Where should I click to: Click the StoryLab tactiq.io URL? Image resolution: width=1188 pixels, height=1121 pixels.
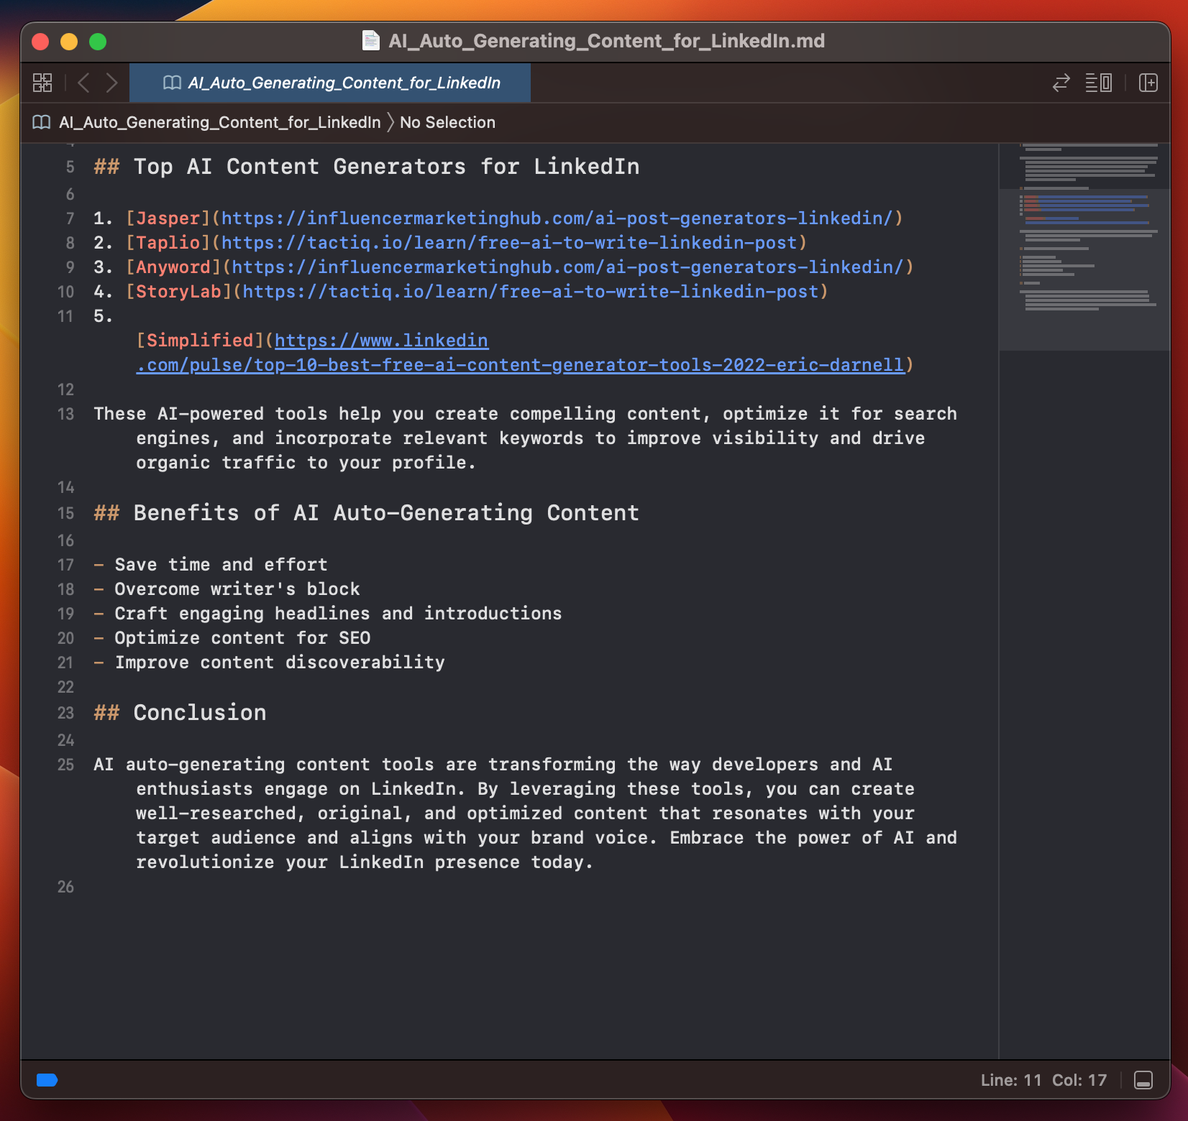coord(530,292)
